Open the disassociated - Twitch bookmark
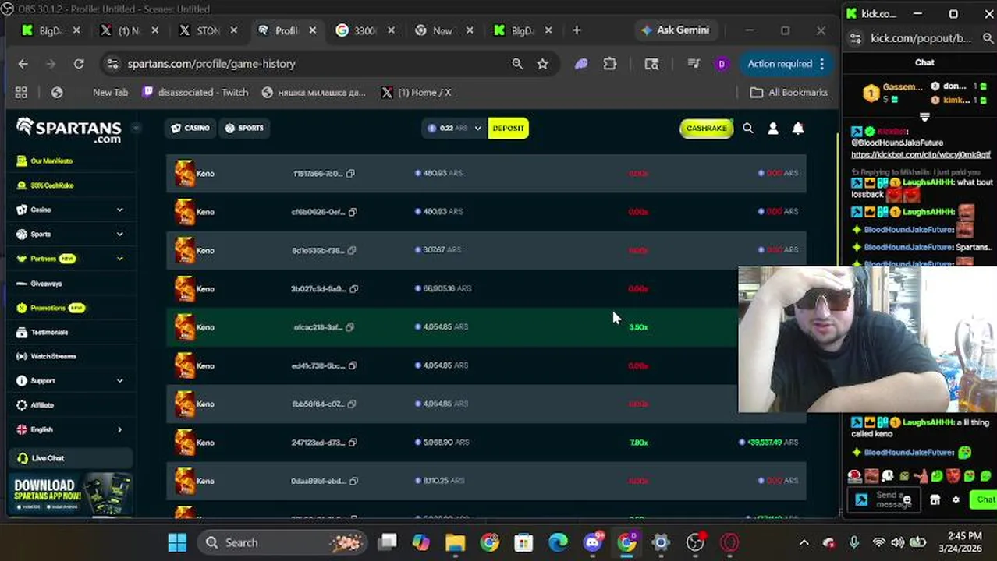 (195, 93)
